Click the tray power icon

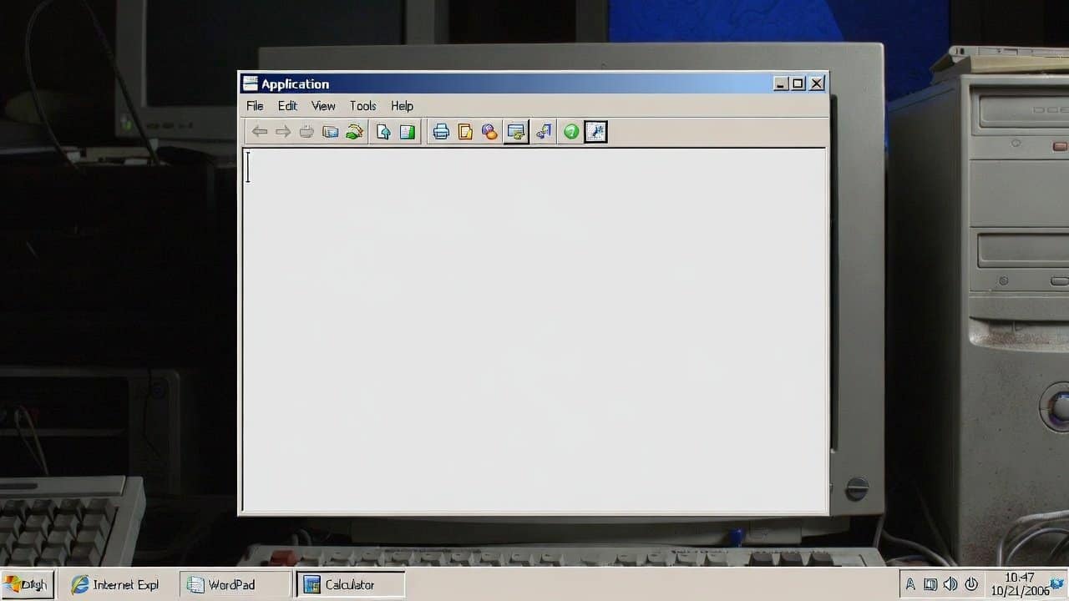tap(971, 583)
